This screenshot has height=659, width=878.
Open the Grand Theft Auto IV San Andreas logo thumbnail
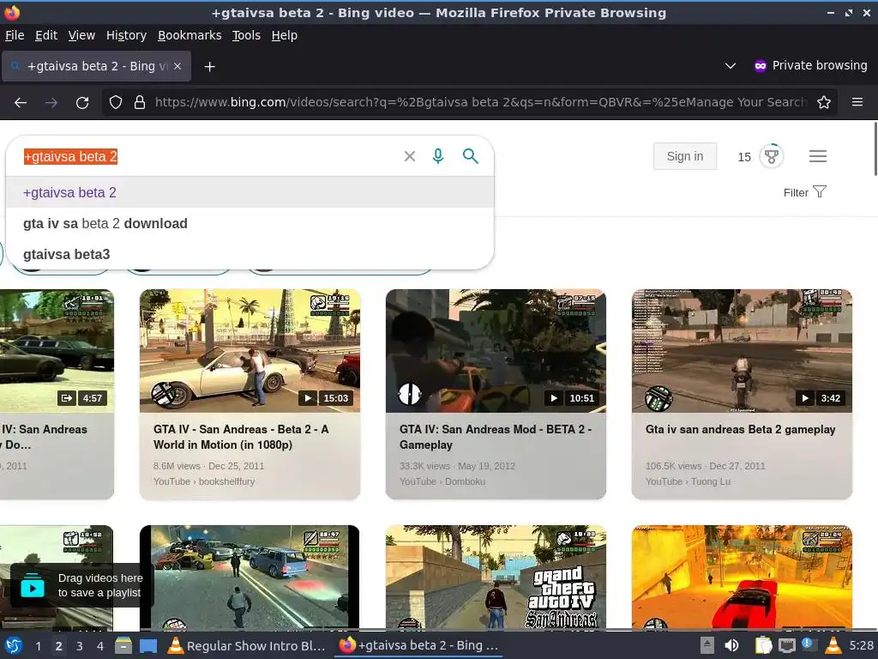[x=496, y=577]
